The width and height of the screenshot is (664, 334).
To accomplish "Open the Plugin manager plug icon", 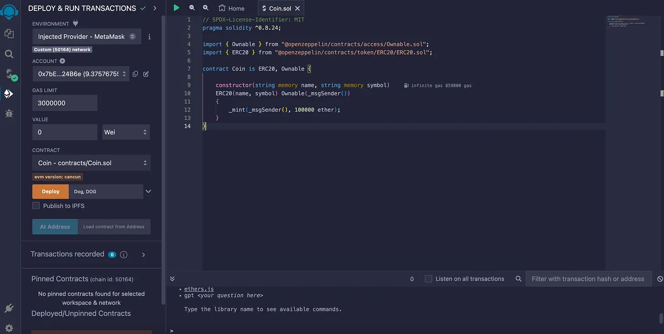I will [9, 308].
